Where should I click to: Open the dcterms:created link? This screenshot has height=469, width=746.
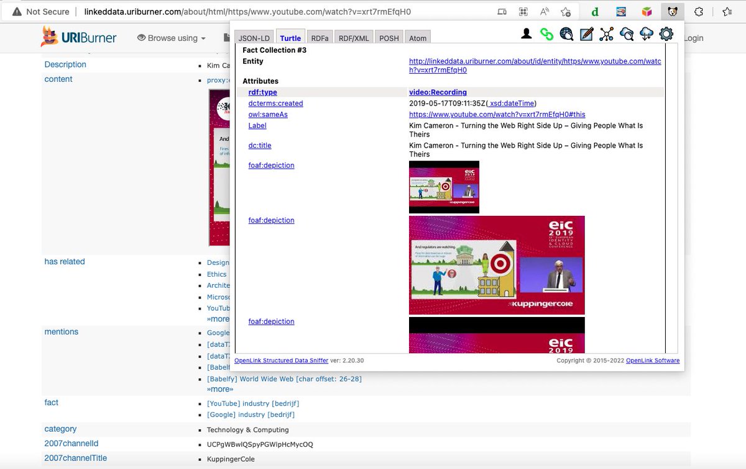[275, 104]
